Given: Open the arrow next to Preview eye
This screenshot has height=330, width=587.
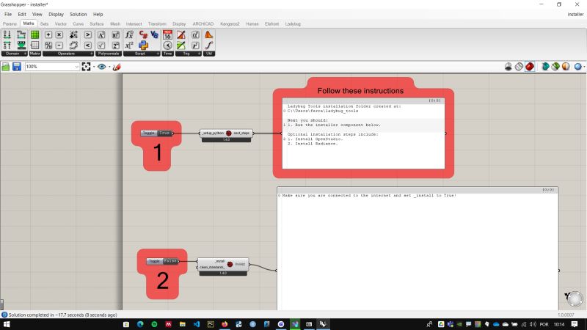Looking at the screenshot, I should point(109,67).
